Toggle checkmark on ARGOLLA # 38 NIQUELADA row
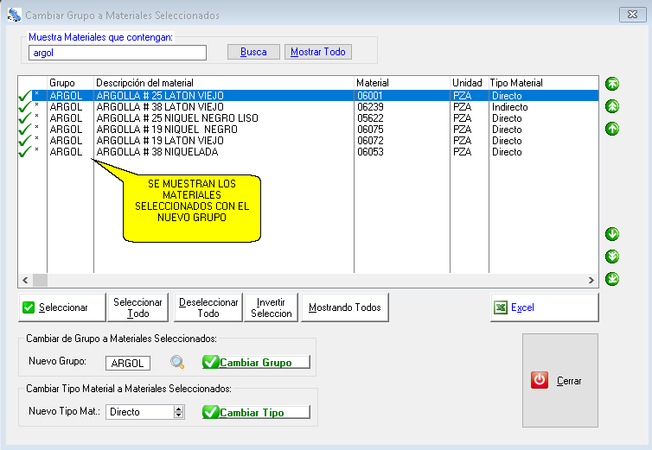This screenshot has width=652, height=450. (x=24, y=152)
